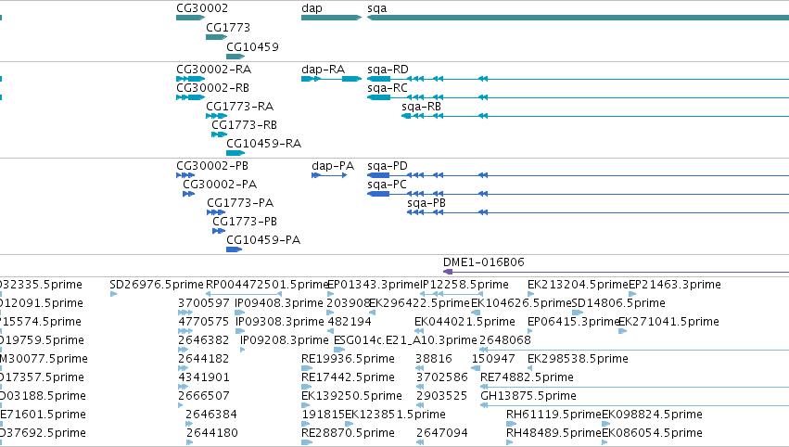Select EST RE28870.5prime
The image size is (789, 447).
pyautogui.click(x=348, y=433)
